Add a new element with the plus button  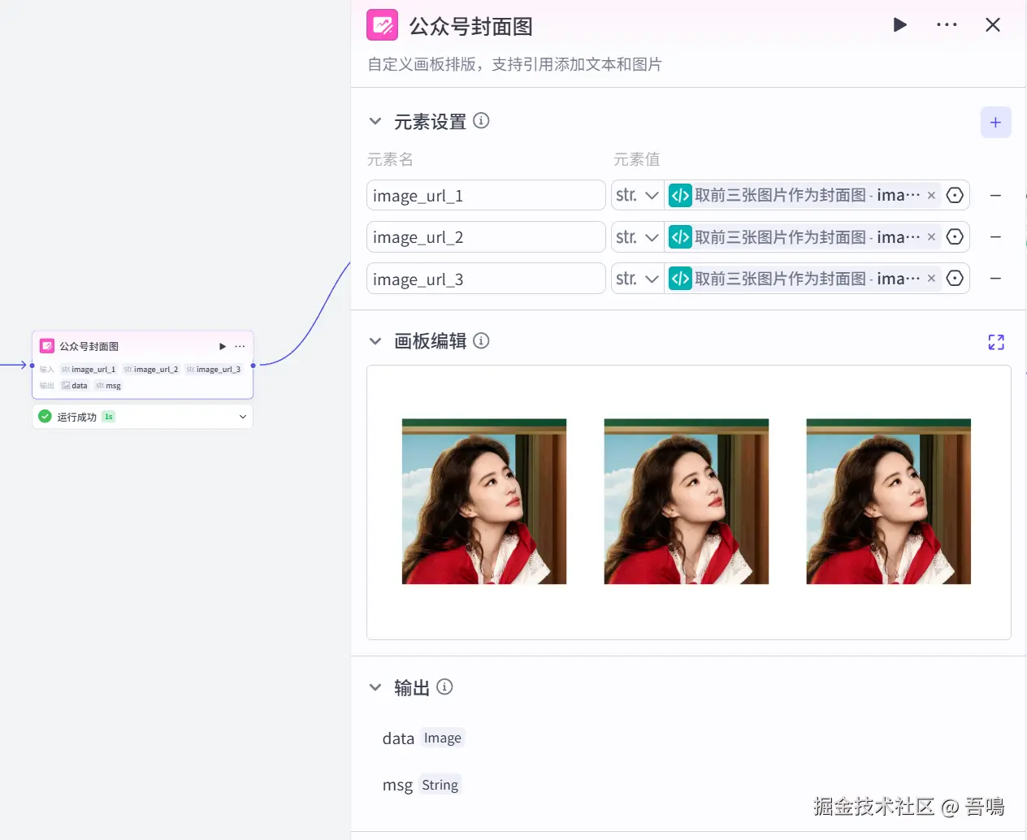[x=995, y=123]
